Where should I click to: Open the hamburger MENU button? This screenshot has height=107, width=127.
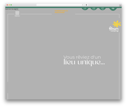coord(17,14)
